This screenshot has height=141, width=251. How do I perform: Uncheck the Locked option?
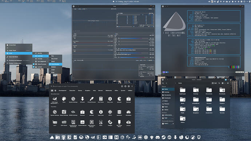click(x=33, y=67)
